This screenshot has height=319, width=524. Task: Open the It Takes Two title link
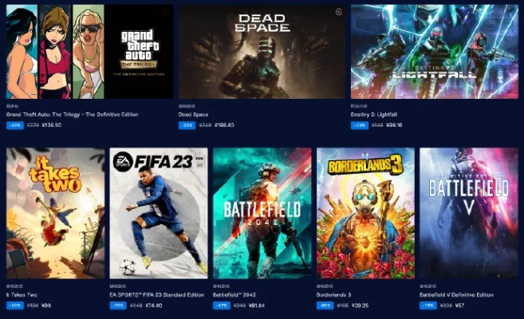[x=22, y=295]
